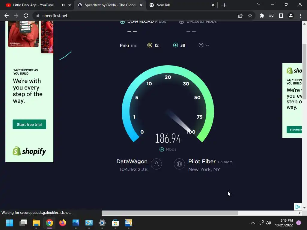Open the Windows Start menu
Screen dimensions: 307x230
(x=10, y=223)
